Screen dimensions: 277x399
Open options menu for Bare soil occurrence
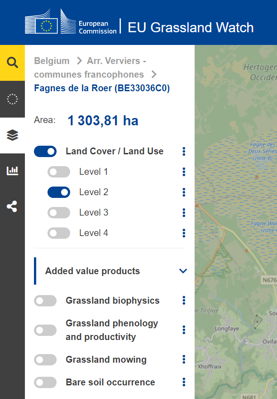[x=184, y=382]
